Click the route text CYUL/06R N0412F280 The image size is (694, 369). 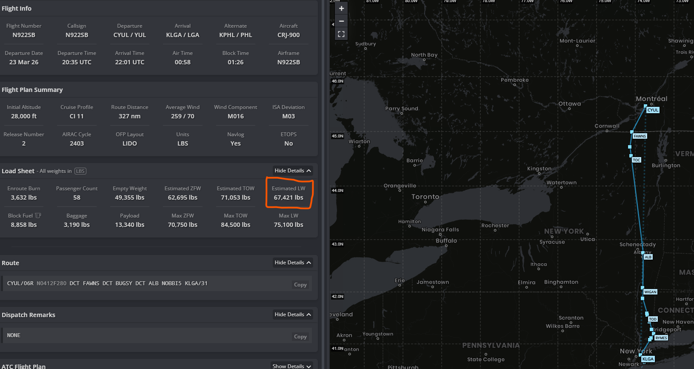coord(37,283)
